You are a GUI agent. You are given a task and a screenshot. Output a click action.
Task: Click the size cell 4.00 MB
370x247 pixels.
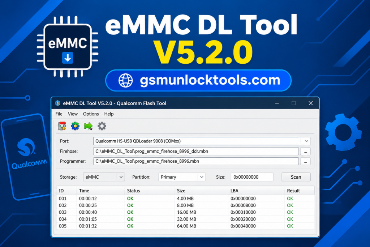tap(185, 198)
